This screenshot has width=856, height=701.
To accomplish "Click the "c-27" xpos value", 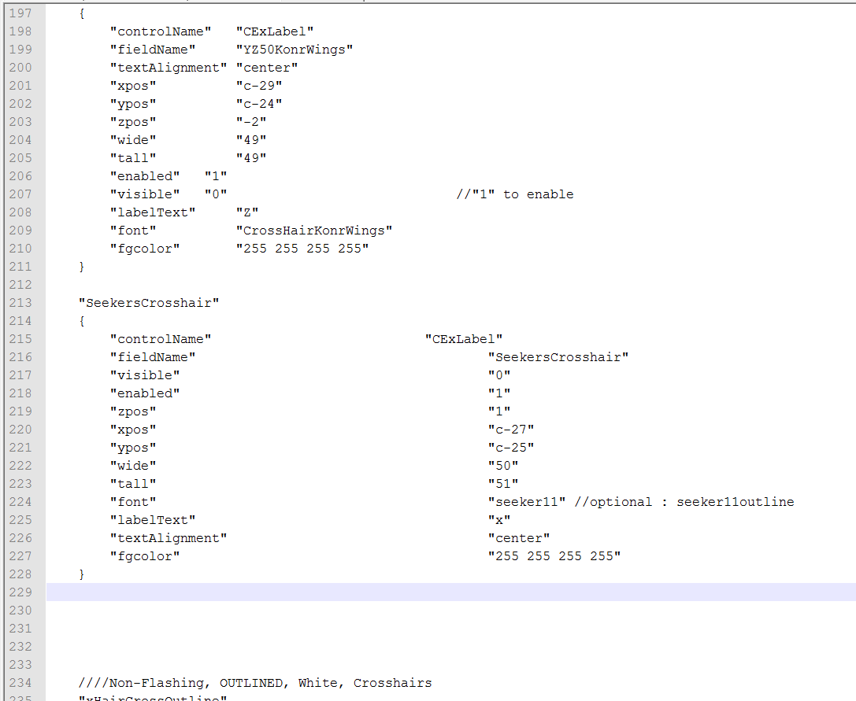I will [511, 430].
